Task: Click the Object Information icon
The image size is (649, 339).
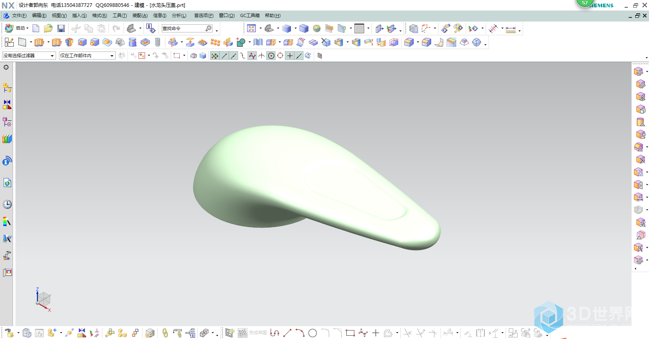Action: point(151,28)
